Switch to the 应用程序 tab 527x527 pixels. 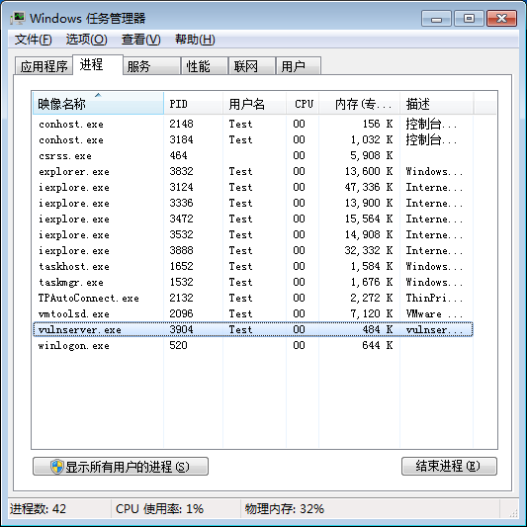coord(44,66)
